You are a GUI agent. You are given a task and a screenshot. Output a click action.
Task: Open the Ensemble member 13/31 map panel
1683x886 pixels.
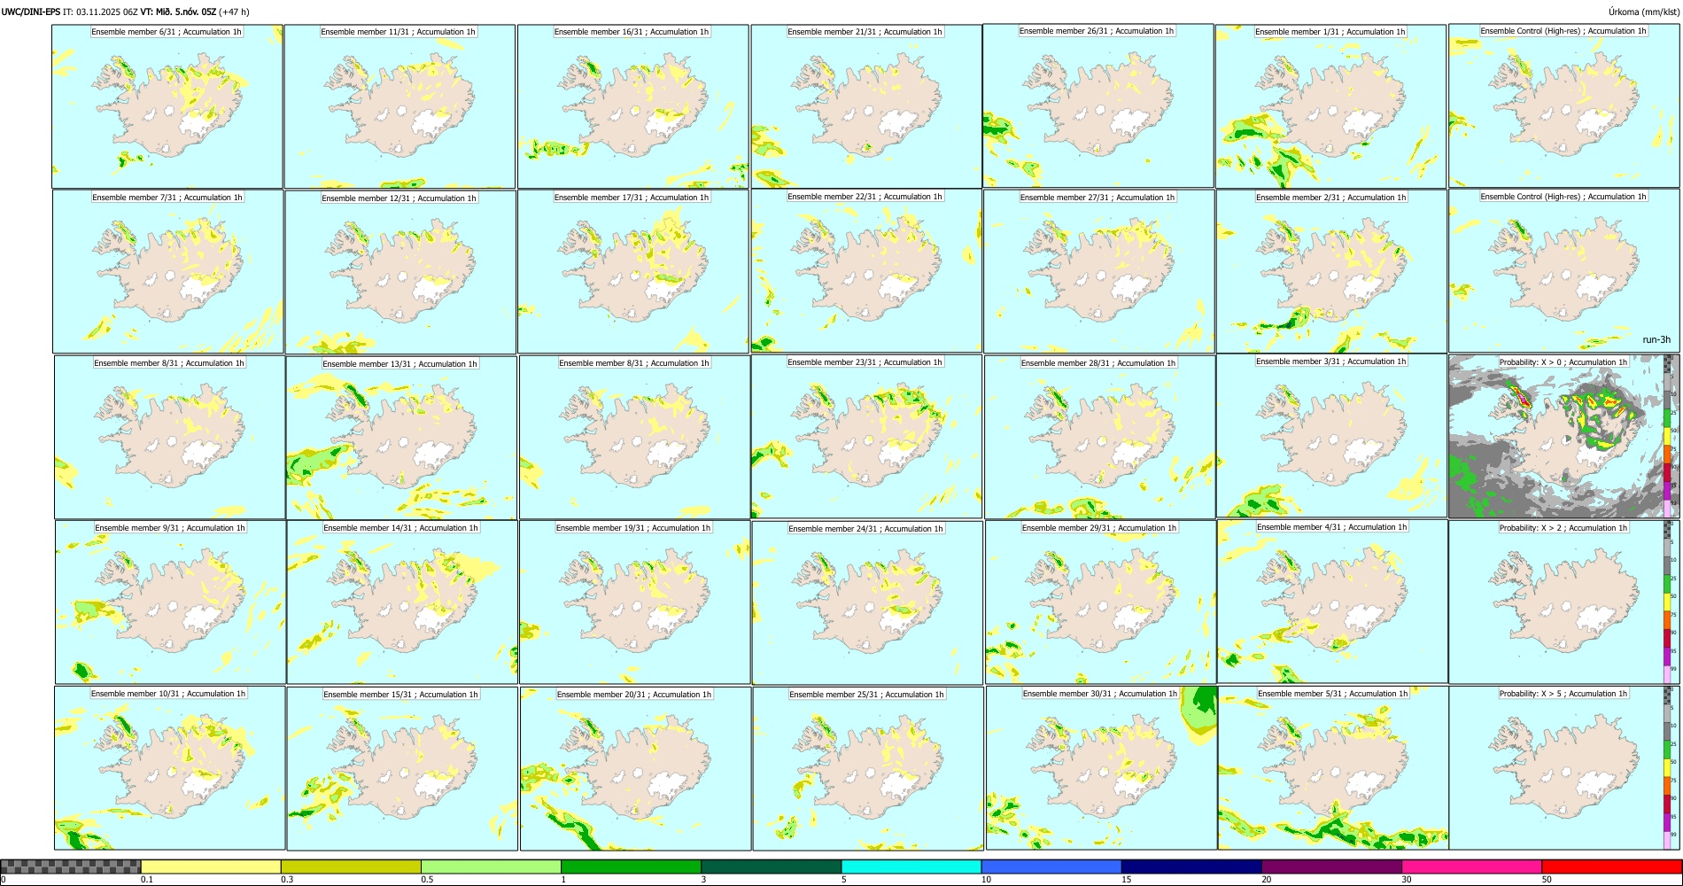click(401, 438)
